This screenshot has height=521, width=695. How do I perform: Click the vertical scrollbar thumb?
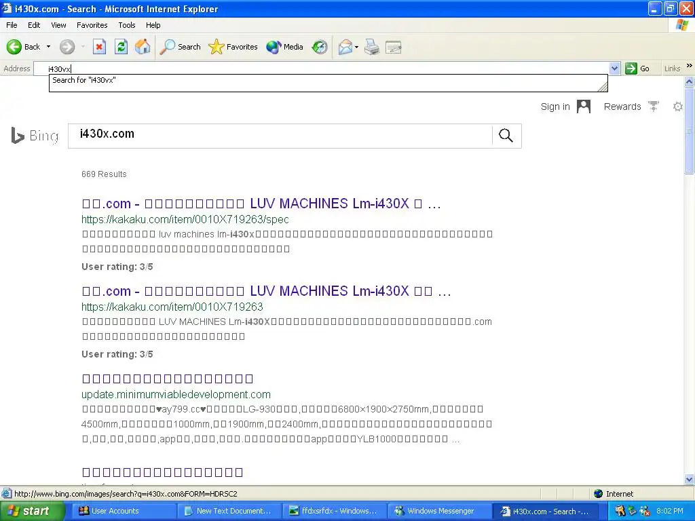click(690, 131)
